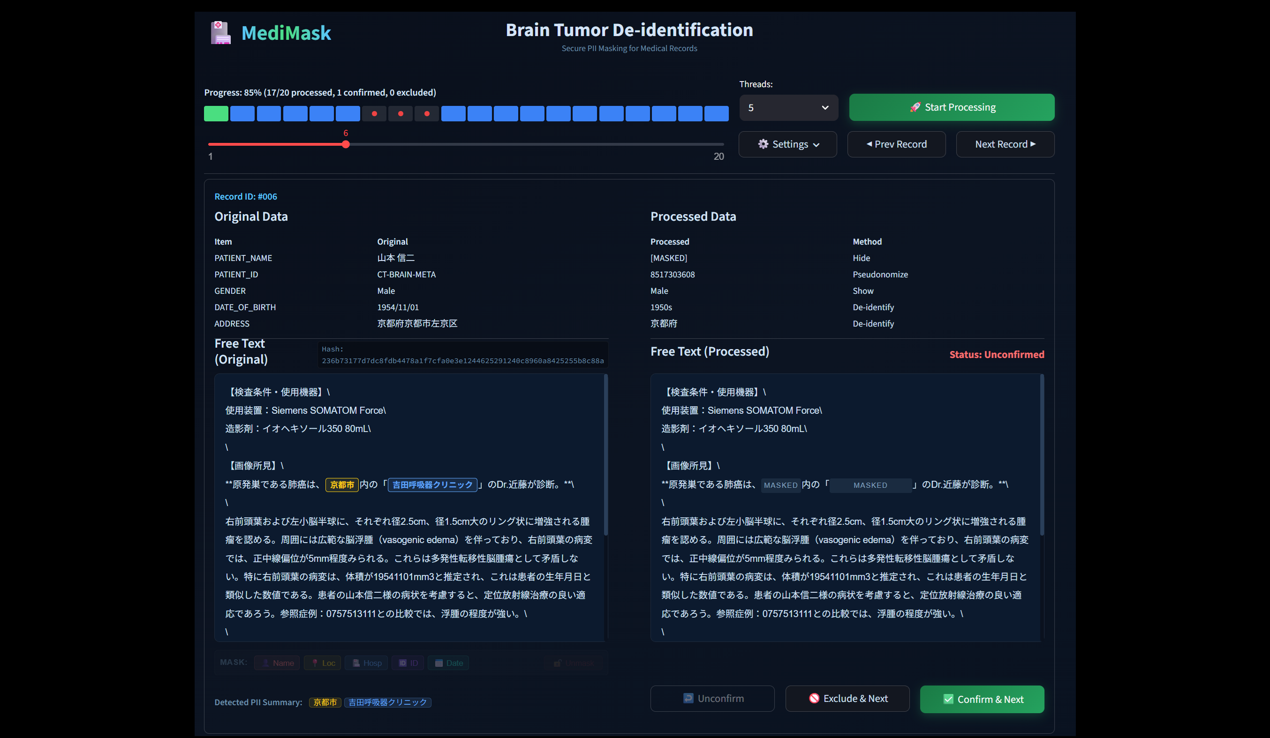This screenshot has width=1270, height=738.
Task: Click 京都市 tag in Detected PII Summary
Action: pyautogui.click(x=325, y=702)
